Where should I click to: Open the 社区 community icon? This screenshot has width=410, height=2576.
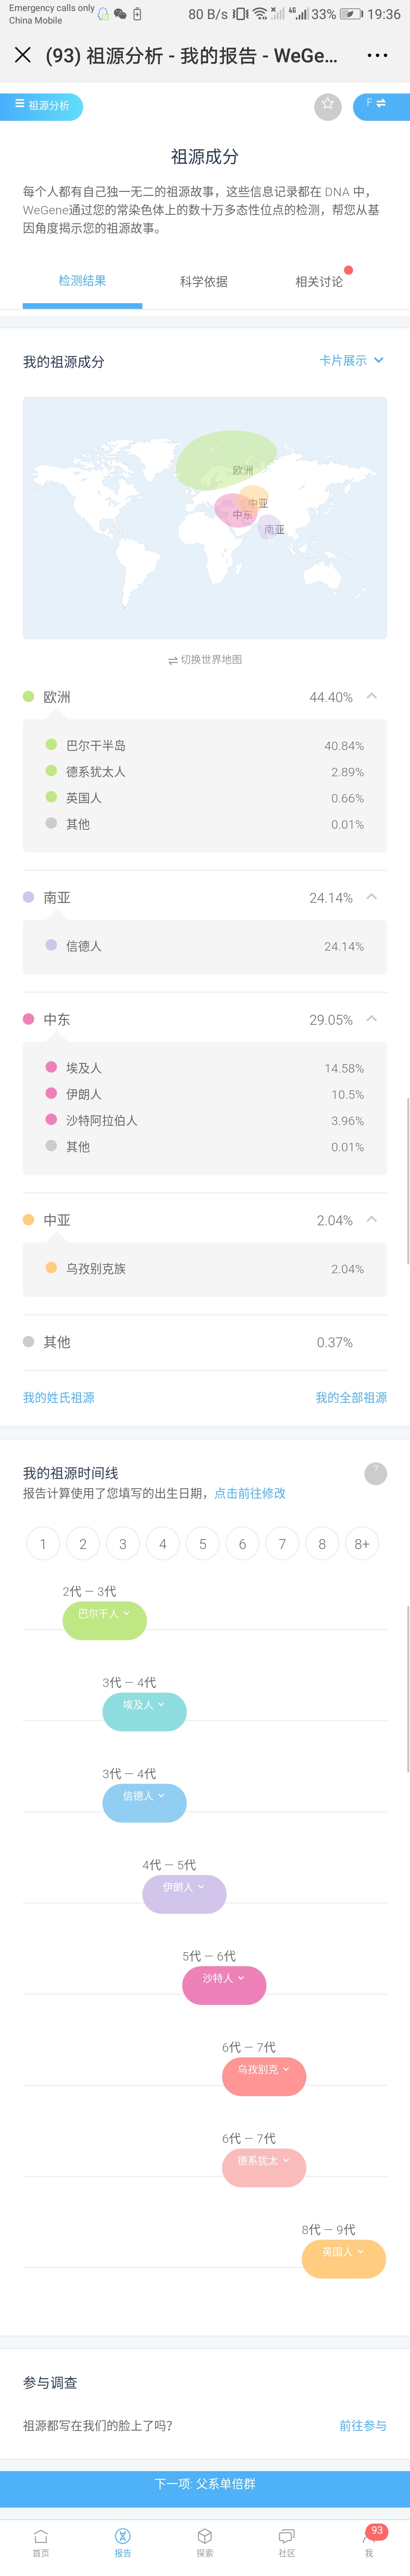point(287,2543)
